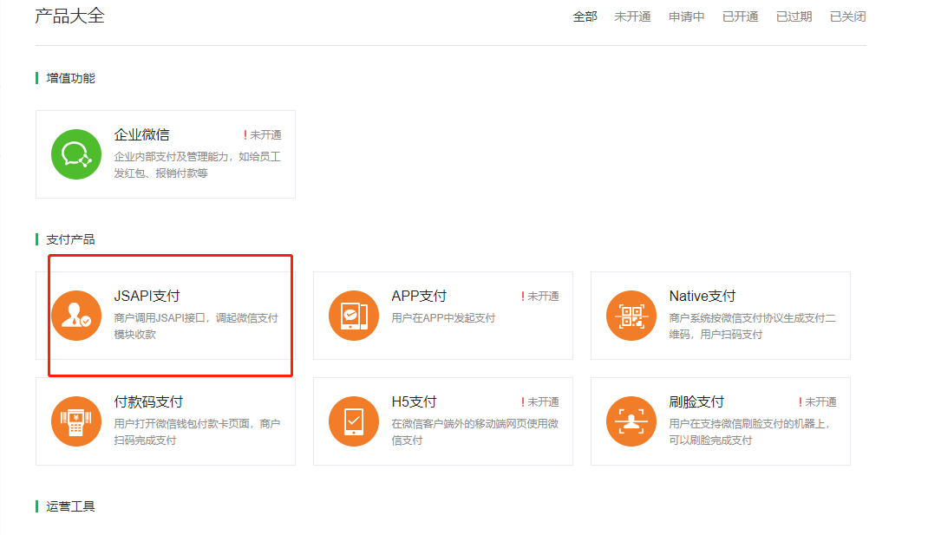Screen dimensions: 941x535
Task: Click the 用户打开微信钱包付款卡页面 description
Action: [x=198, y=432]
